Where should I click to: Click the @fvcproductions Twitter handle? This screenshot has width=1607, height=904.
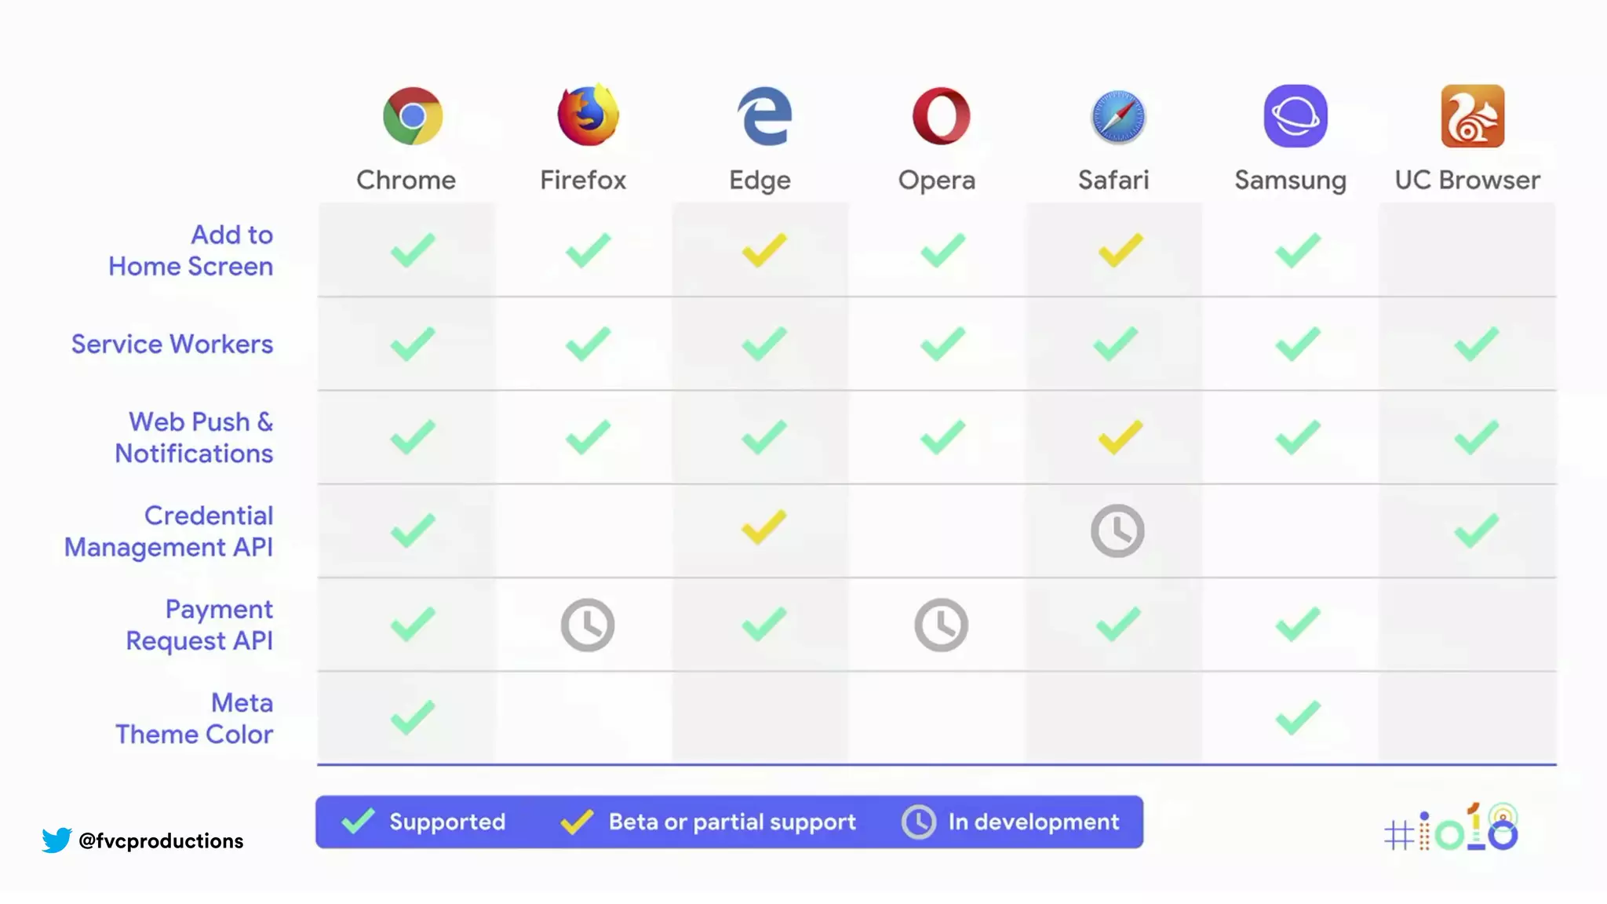(161, 840)
